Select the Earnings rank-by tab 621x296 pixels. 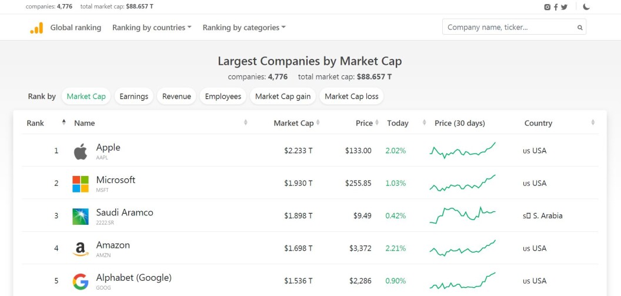click(x=134, y=97)
